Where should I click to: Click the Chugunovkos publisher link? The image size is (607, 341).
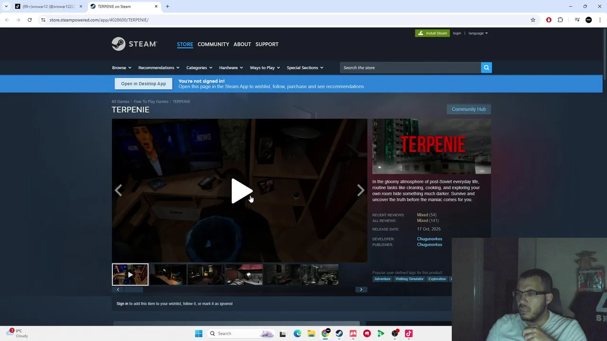(x=430, y=245)
